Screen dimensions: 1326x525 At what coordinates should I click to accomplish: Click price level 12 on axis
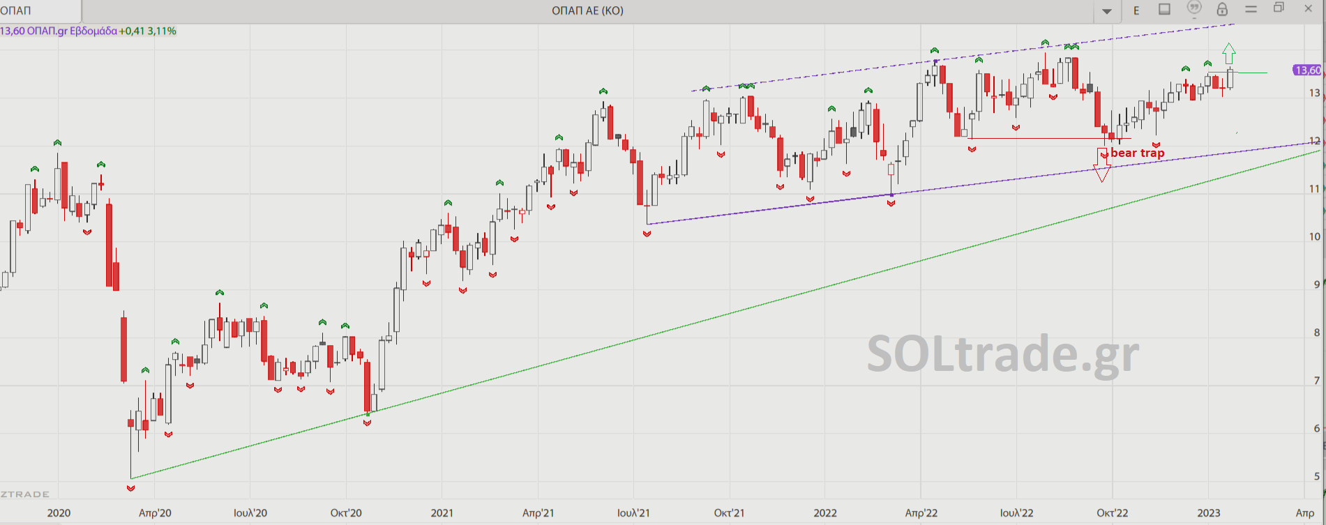coord(1314,141)
